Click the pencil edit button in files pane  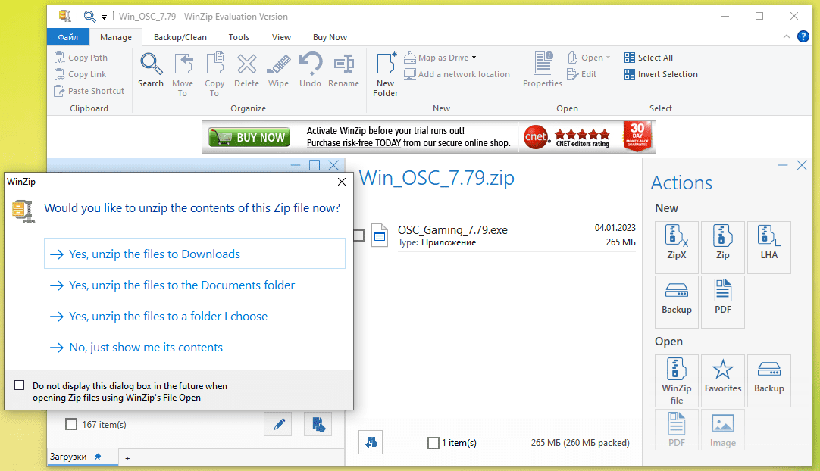tap(278, 424)
